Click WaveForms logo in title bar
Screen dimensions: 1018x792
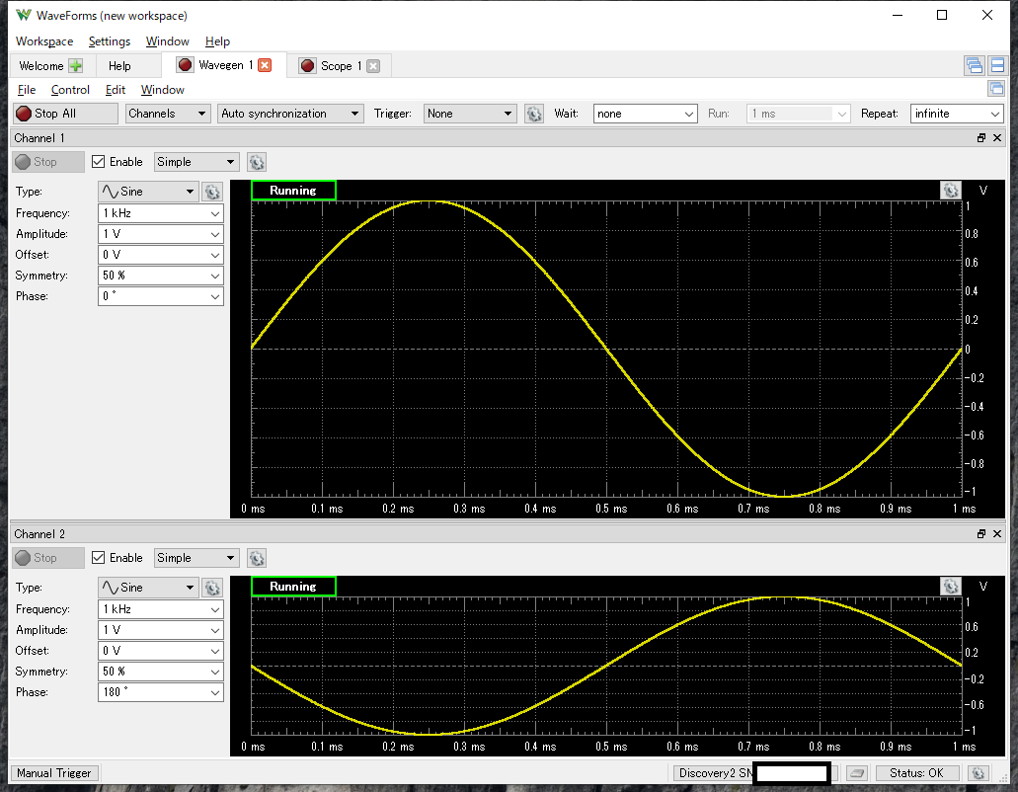pyautogui.click(x=24, y=15)
